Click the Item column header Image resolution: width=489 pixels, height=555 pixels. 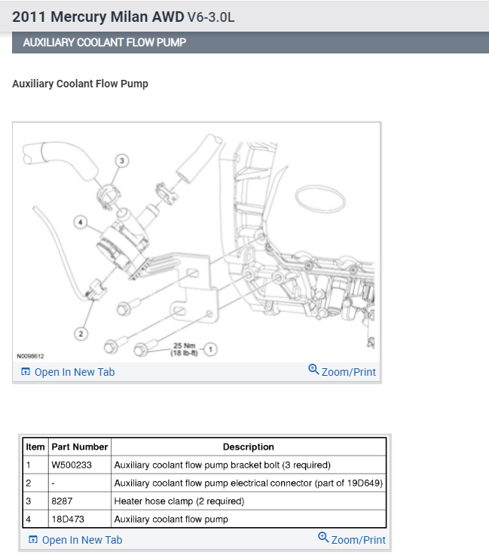point(35,447)
